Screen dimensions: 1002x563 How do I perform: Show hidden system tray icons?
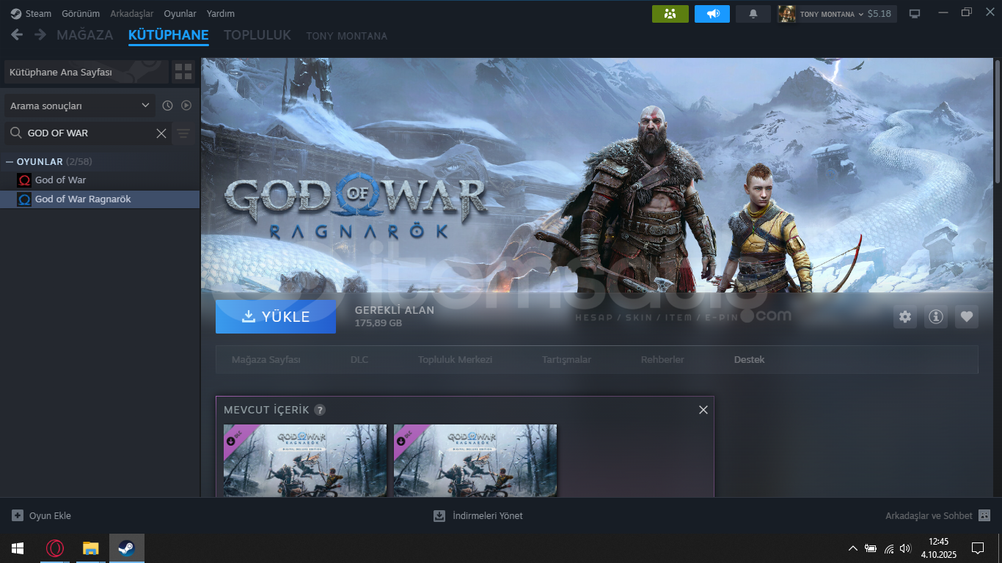click(852, 548)
